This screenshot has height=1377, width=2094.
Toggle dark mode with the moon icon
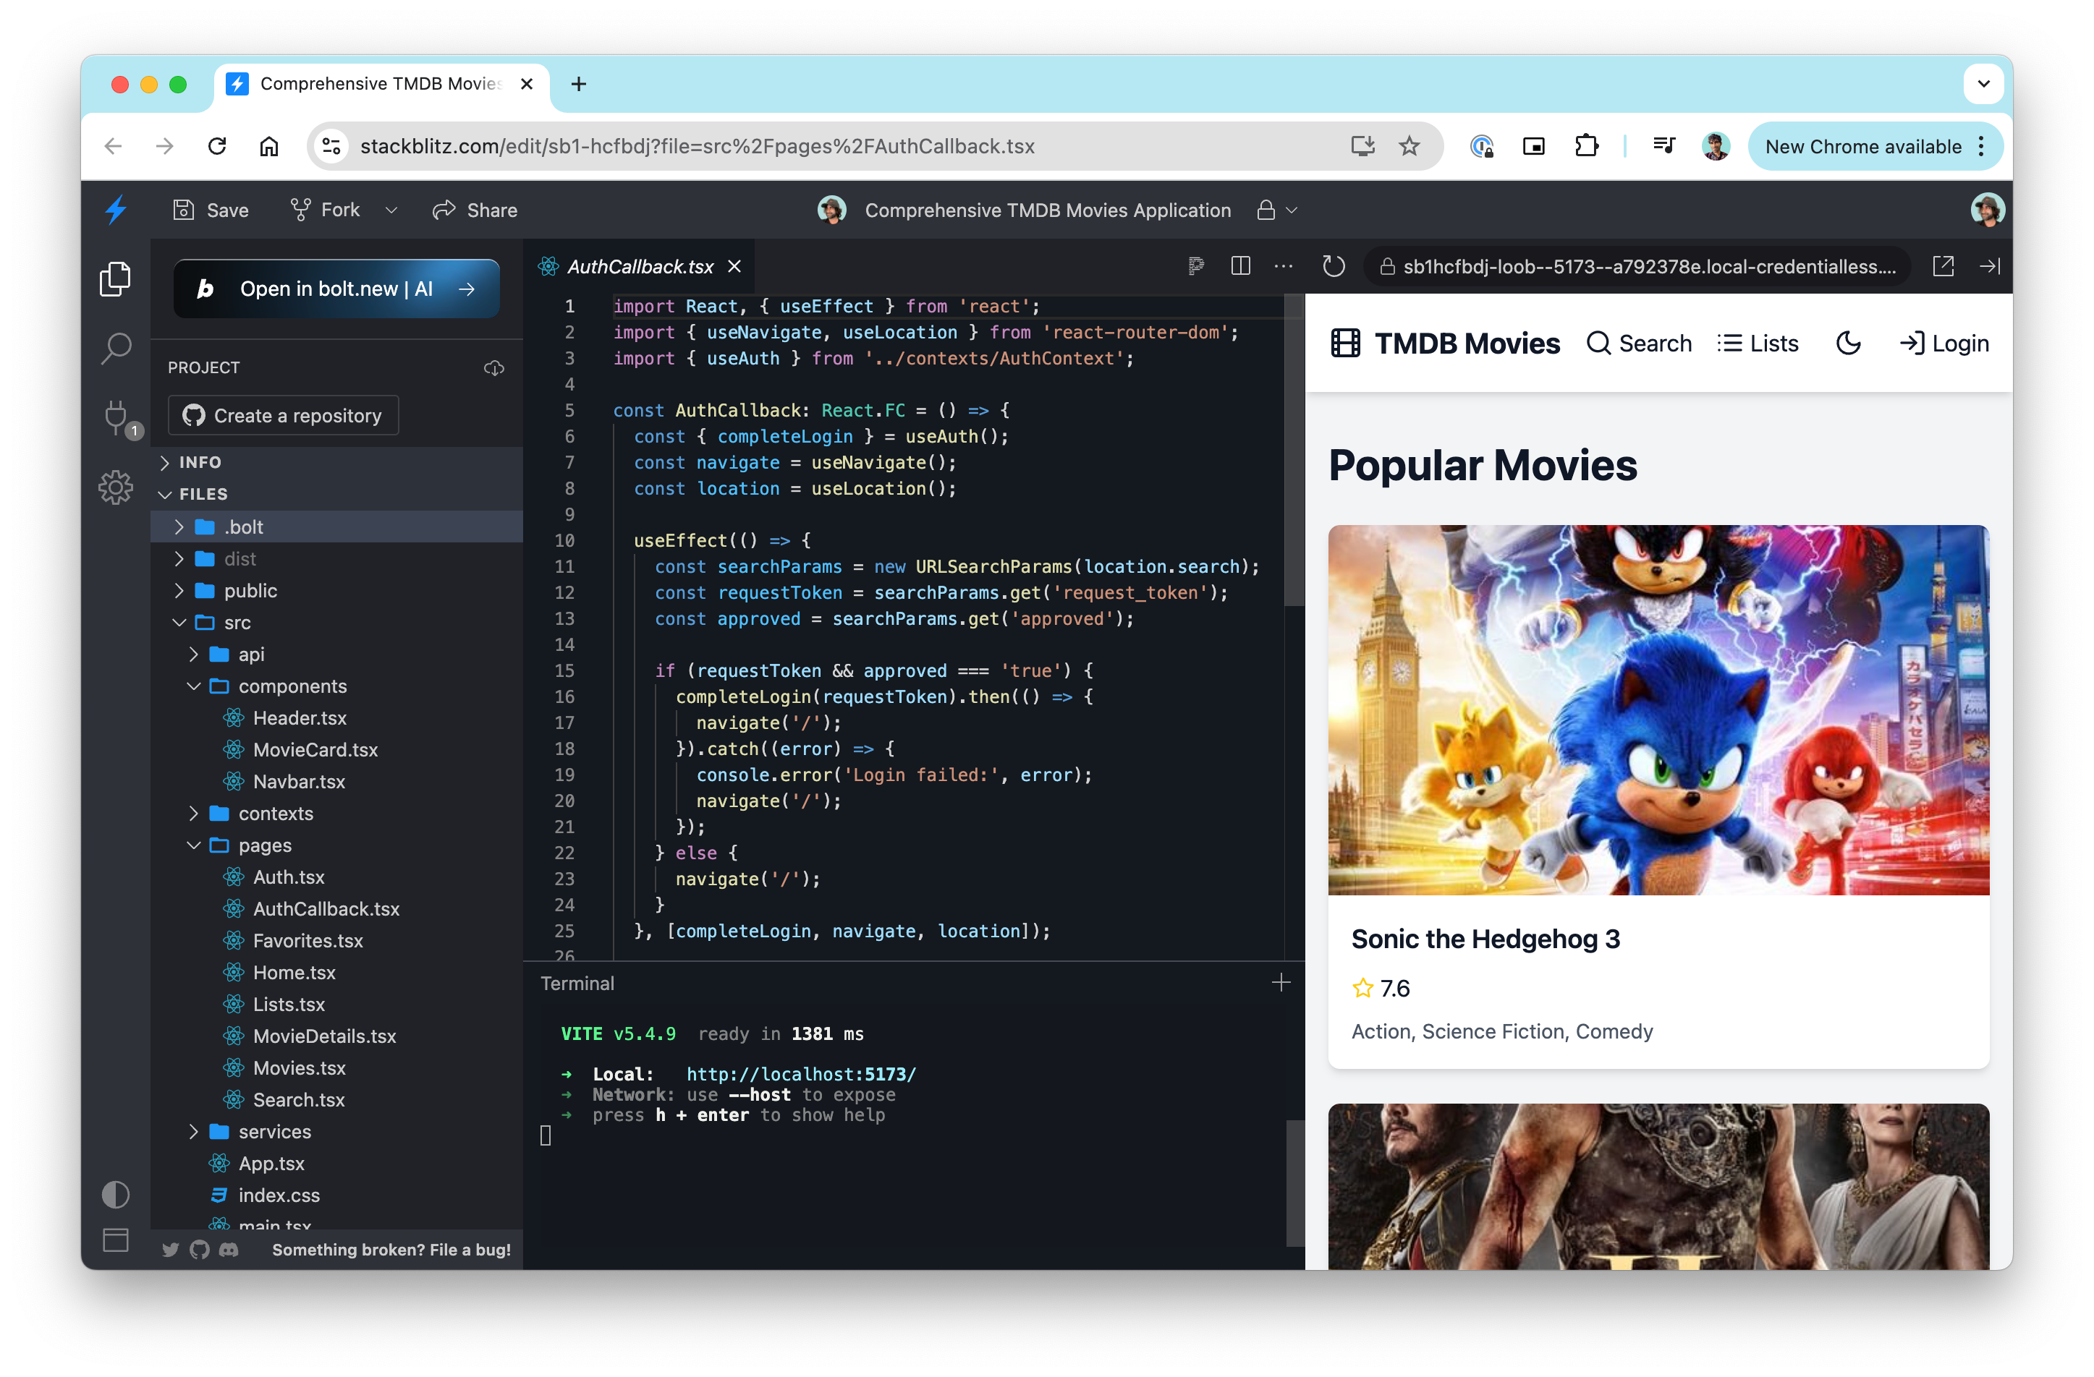click(1848, 343)
